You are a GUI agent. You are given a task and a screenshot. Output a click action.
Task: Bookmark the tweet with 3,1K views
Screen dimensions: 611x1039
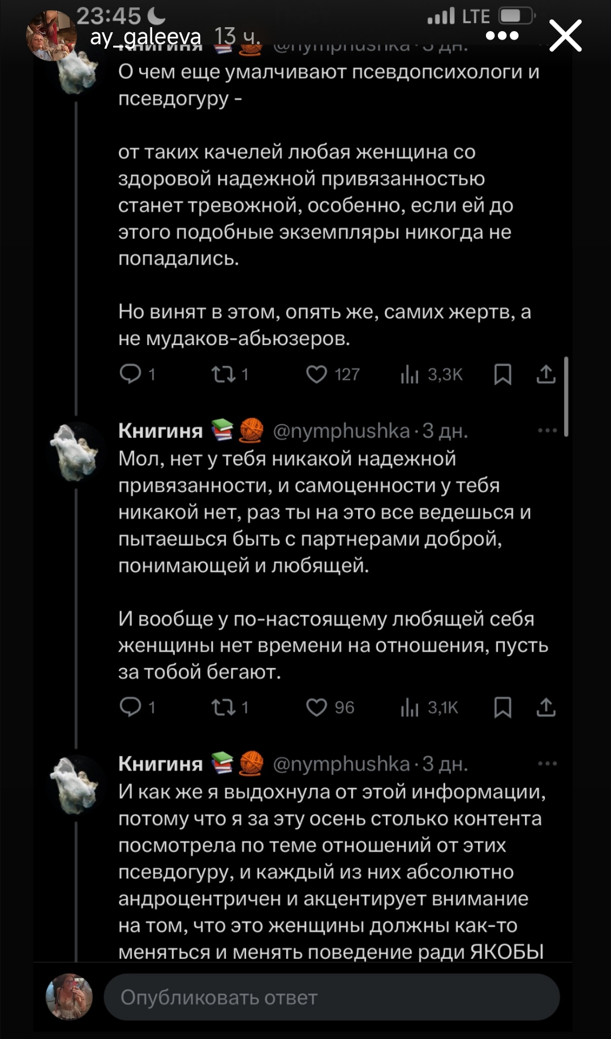[502, 708]
